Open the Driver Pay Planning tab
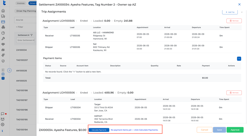The width and height of the screenshot is (247, 136). point(25,11)
